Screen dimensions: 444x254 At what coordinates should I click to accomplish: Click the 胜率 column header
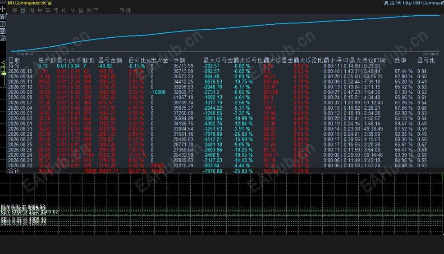click(400, 60)
